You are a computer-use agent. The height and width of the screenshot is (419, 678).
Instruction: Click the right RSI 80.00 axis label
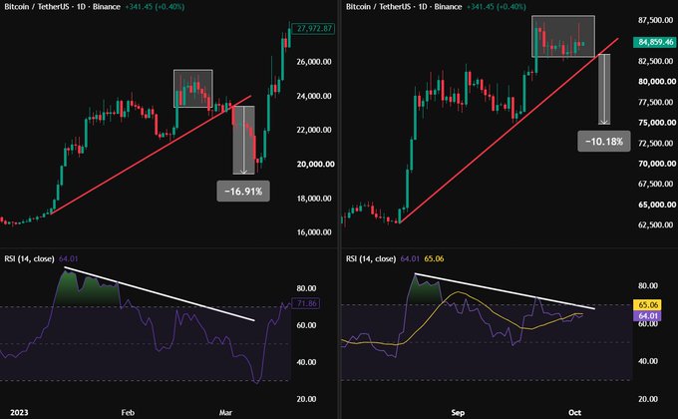click(647, 286)
